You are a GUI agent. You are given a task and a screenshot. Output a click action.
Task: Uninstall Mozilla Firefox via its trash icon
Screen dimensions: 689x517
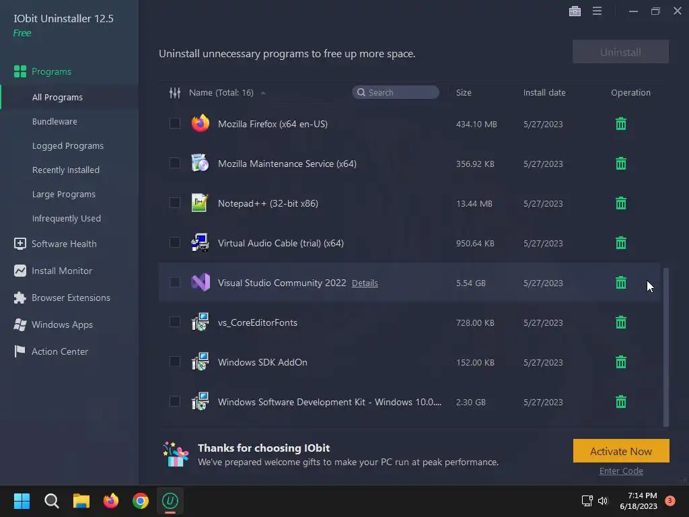(x=620, y=124)
